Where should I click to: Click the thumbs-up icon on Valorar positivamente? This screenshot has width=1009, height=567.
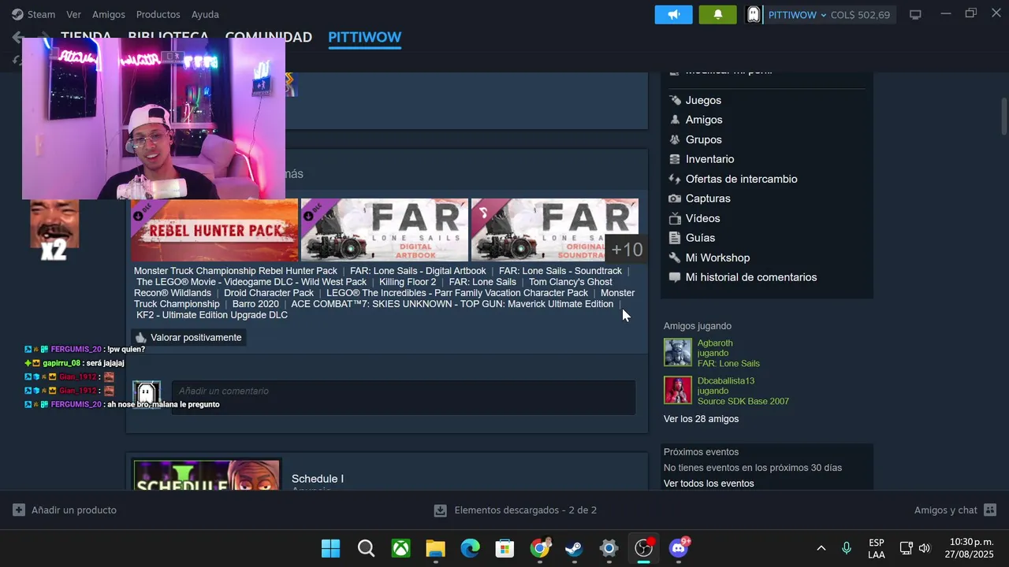[x=141, y=337]
